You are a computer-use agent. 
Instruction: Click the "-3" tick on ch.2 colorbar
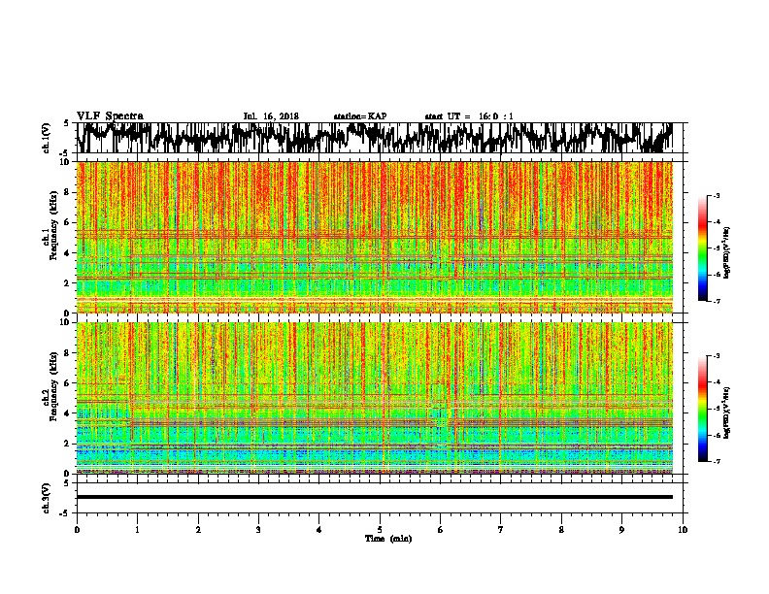(x=717, y=356)
